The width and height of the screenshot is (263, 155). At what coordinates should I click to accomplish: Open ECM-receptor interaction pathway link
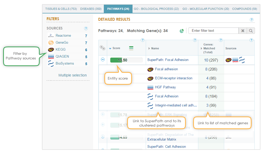[173, 78]
